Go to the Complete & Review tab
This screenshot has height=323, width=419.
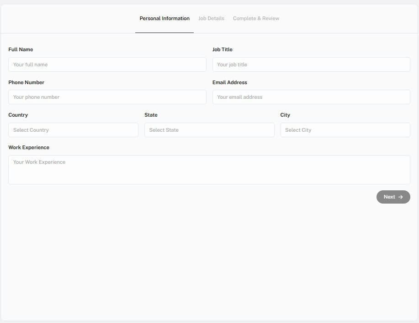pyautogui.click(x=256, y=19)
